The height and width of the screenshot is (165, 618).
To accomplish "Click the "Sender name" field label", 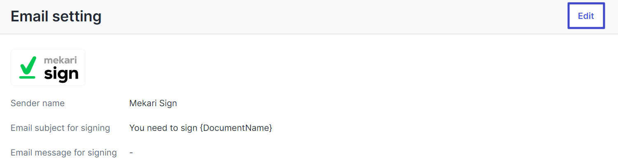I will [37, 103].
